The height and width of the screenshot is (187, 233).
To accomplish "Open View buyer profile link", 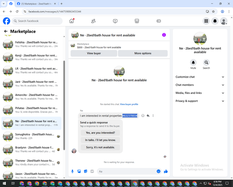I will (129, 104).
